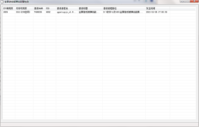Image resolution: width=199 pixels, height=127 pixels.
Task: Click the 激活进程路径 column header
Action: click(x=124, y=8)
